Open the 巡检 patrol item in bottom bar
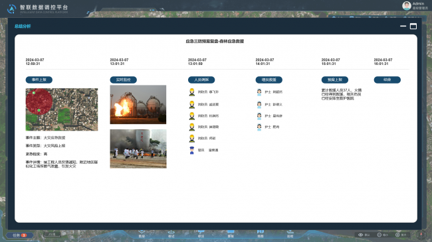Image resolution: width=432 pixels, height=242 pixels. pos(290,234)
